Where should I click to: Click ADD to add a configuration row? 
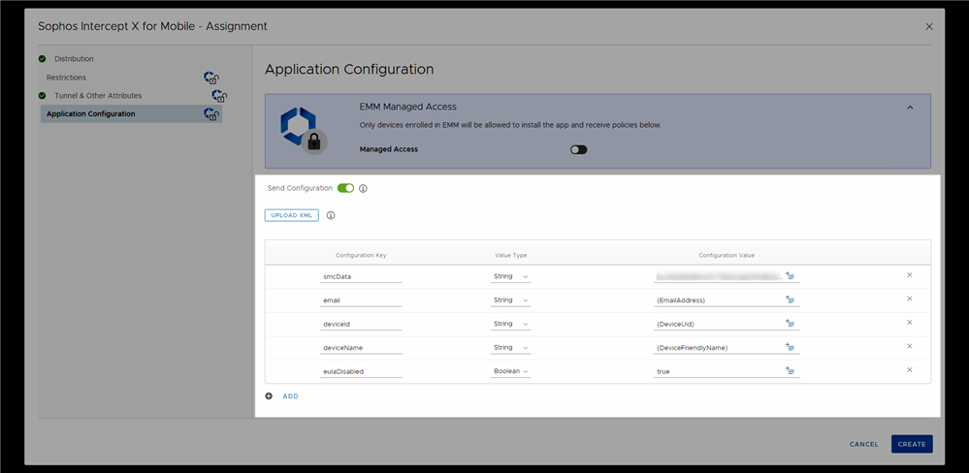(x=290, y=396)
